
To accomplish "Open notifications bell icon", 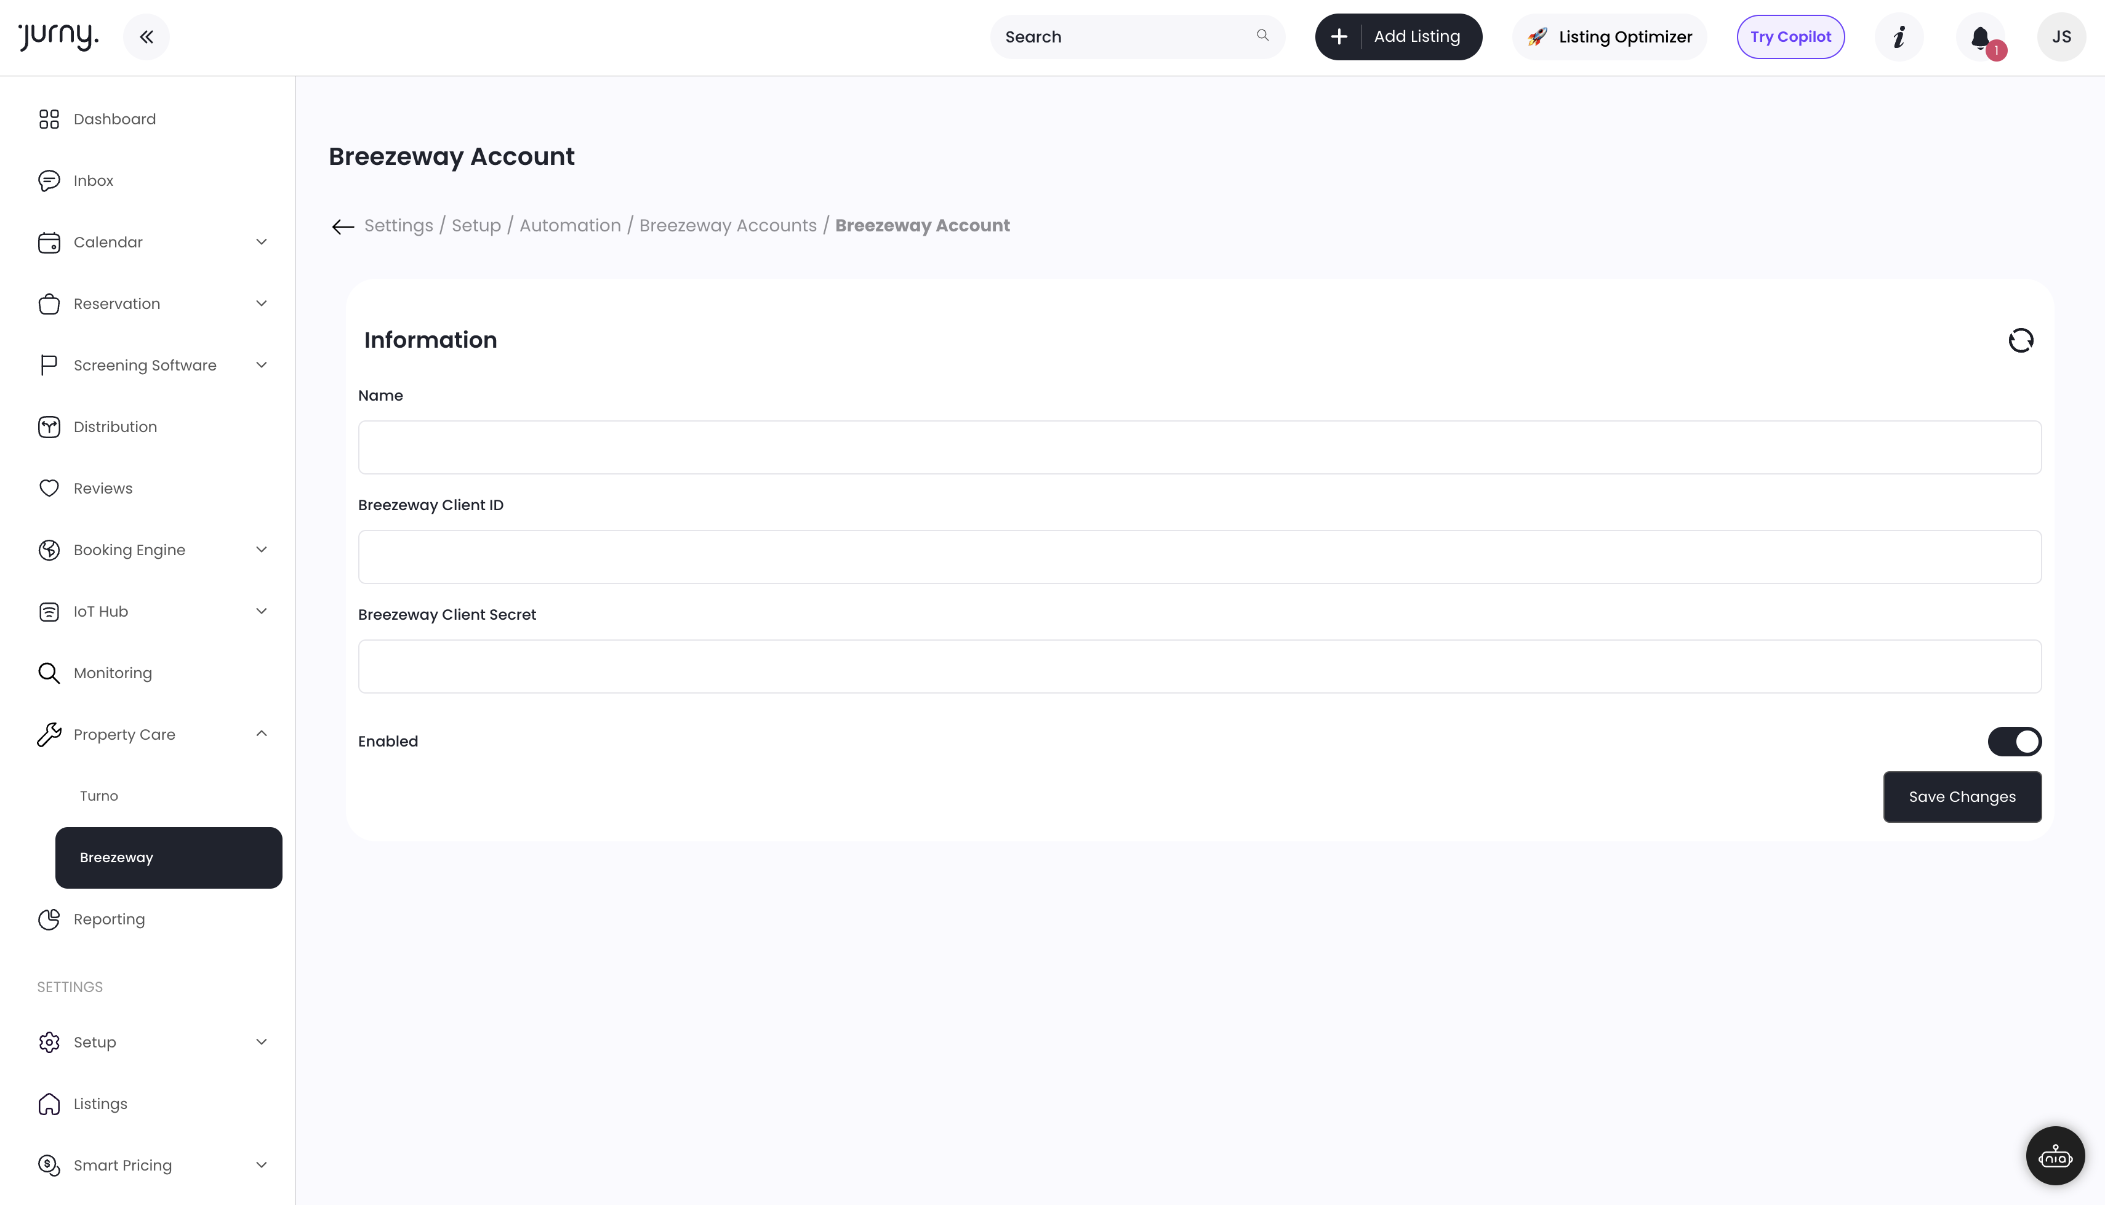I will coord(1980,38).
